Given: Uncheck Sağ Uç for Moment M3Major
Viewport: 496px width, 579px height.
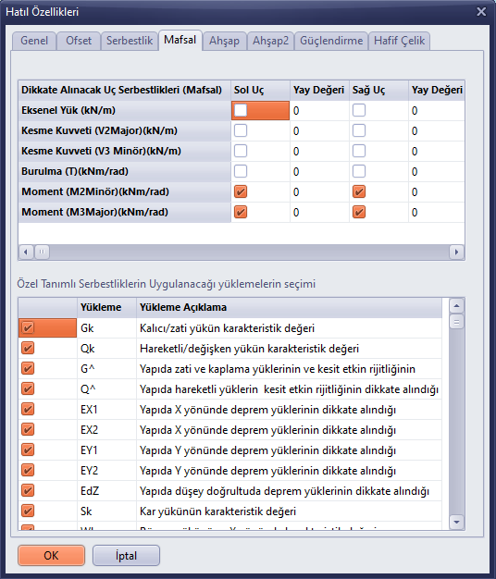Looking at the screenshot, I should coord(359,212).
